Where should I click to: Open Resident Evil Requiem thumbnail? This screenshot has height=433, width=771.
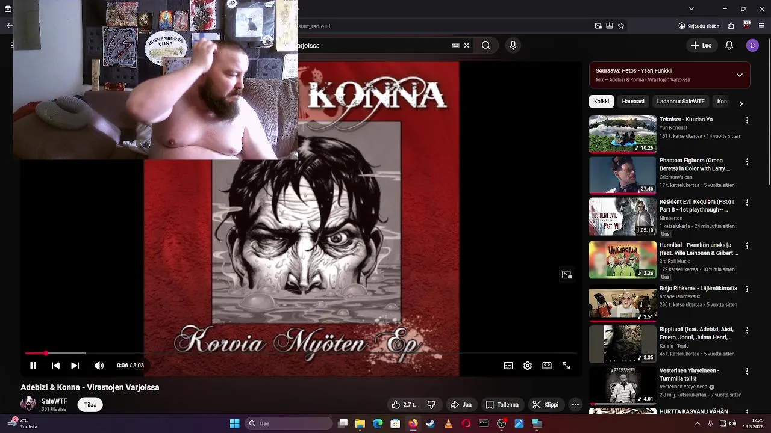click(x=623, y=216)
